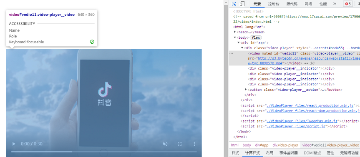The width and height of the screenshot is (360, 157).
Task: Select the div.video-player breadcrumb item
Action: tap(285, 145)
